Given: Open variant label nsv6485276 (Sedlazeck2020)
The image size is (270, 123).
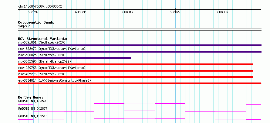Looking at the screenshot, I should pos(42,74).
